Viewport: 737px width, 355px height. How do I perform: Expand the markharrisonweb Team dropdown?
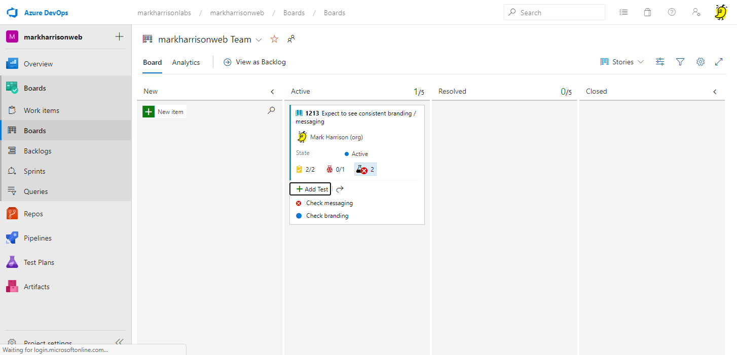(259, 40)
